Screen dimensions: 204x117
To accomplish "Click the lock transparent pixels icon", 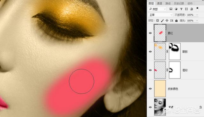I will pyautogui.click(x=157, y=21).
